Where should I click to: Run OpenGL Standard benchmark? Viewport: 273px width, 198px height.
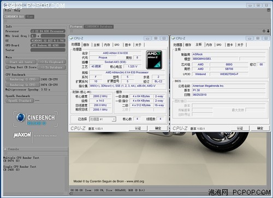coord(20,100)
